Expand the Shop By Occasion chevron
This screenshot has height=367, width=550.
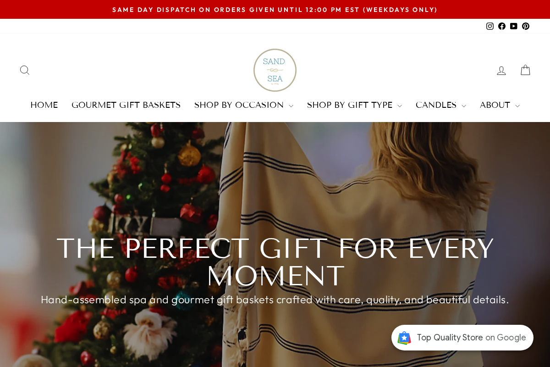coord(291,106)
